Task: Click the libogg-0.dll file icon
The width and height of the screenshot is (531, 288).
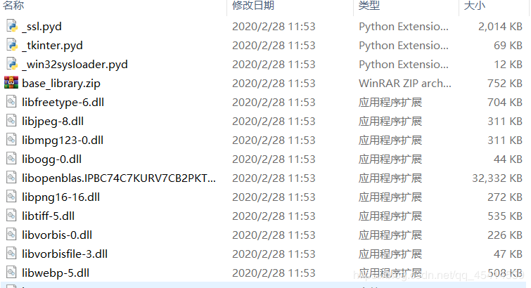Action: pyautogui.click(x=11, y=159)
